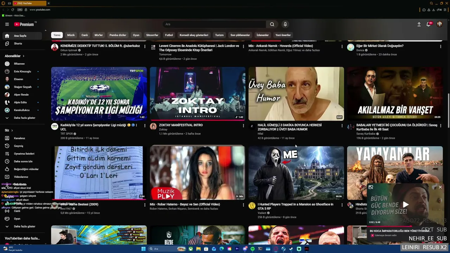Open the notifications bell
This screenshot has width=450, height=253.
[429, 24]
